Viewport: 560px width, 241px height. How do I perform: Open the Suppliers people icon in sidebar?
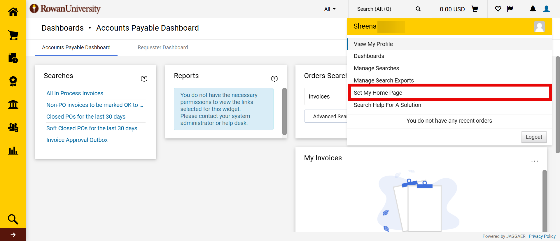pyautogui.click(x=13, y=127)
